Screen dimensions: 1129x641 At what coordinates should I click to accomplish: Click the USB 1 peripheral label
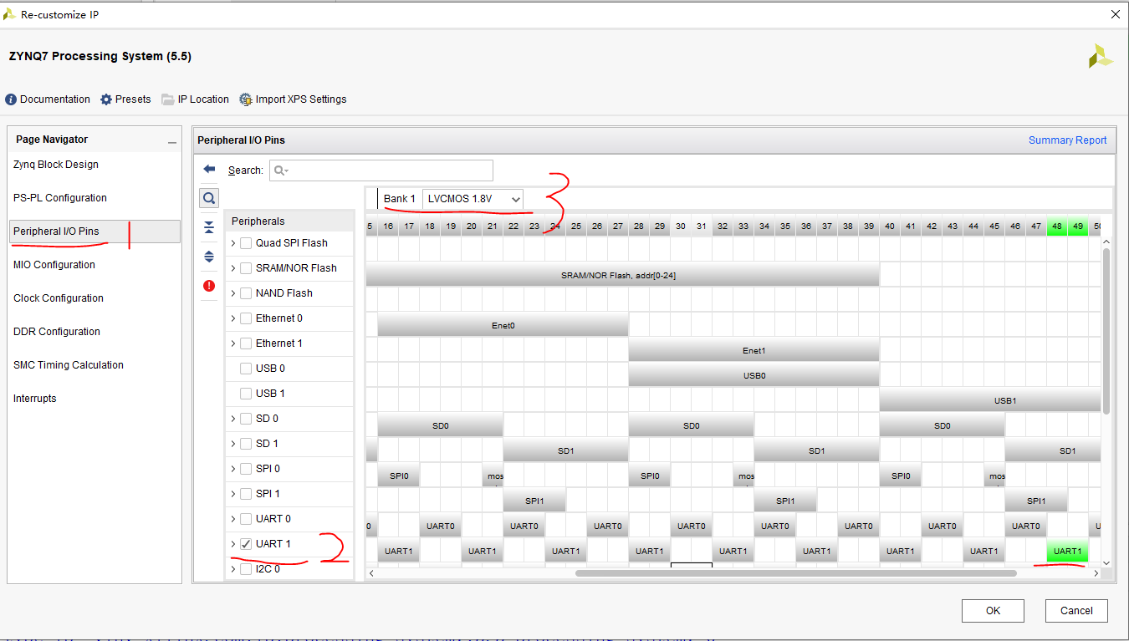(x=270, y=394)
